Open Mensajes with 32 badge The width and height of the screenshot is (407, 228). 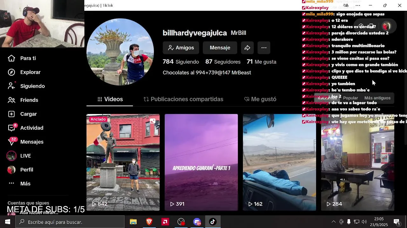click(x=25, y=142)
